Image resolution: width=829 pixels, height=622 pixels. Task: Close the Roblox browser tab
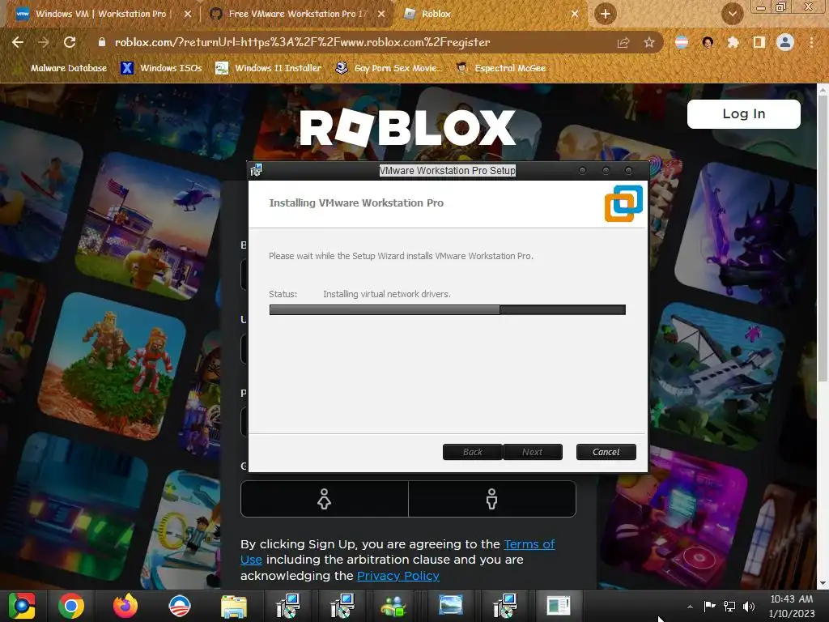575,14
